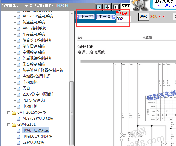Image resolution: width=176 pixels, height=146 pixels.
Task: Click the page number field showing 302
Action: [x=123, y=19]
